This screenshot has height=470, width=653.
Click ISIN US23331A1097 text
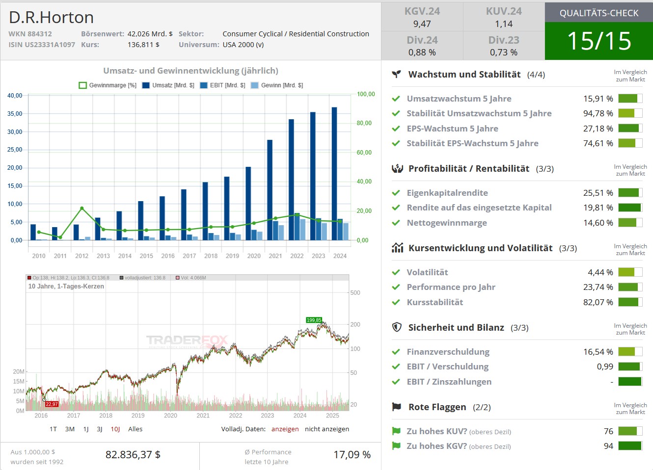coord(42,45)
